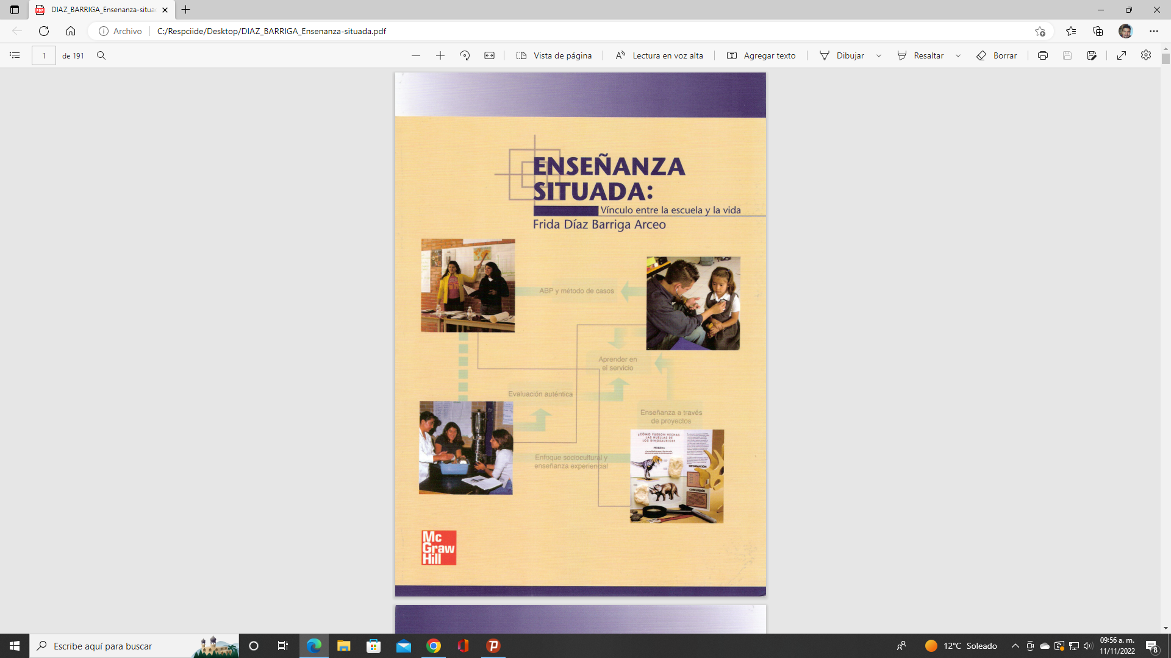Screen dimensions: 1171x658
Task: Click the search in PDF icon
Action: tap(101, 55)
